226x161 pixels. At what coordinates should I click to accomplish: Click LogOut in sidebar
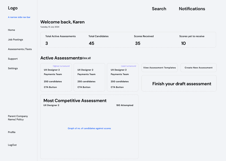(x=12, y=145)
